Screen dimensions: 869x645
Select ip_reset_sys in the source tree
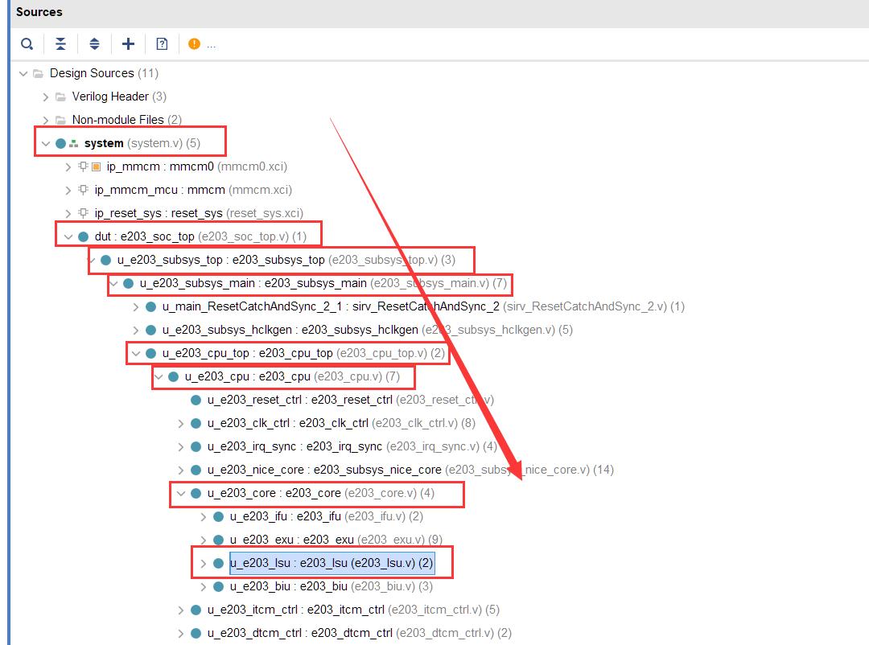point(199,213)
